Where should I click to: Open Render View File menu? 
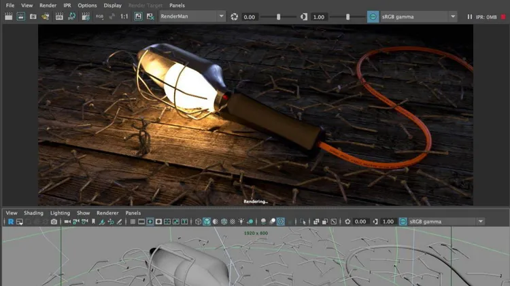click(x=10, y=5)
